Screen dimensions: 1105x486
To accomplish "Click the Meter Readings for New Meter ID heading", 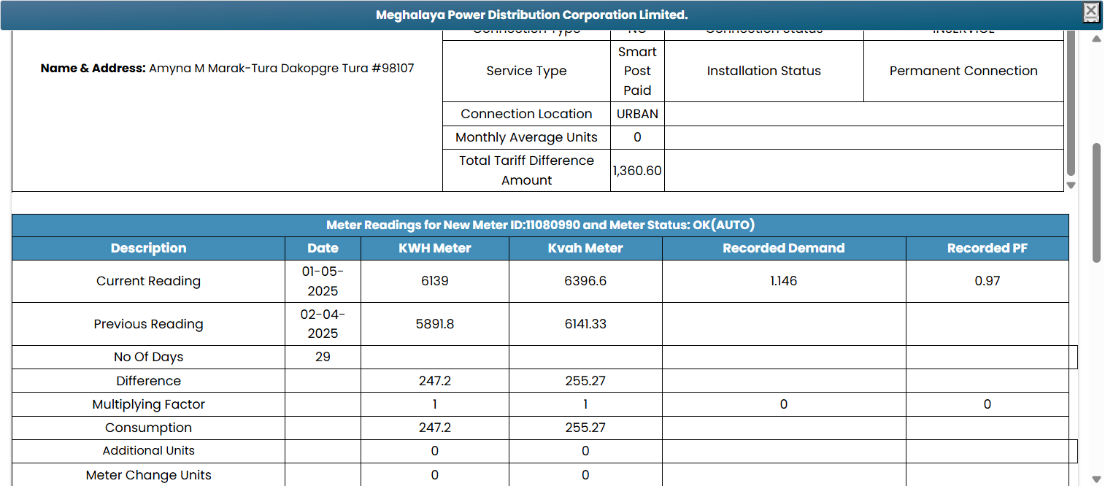I will click(x=540, y=225).
